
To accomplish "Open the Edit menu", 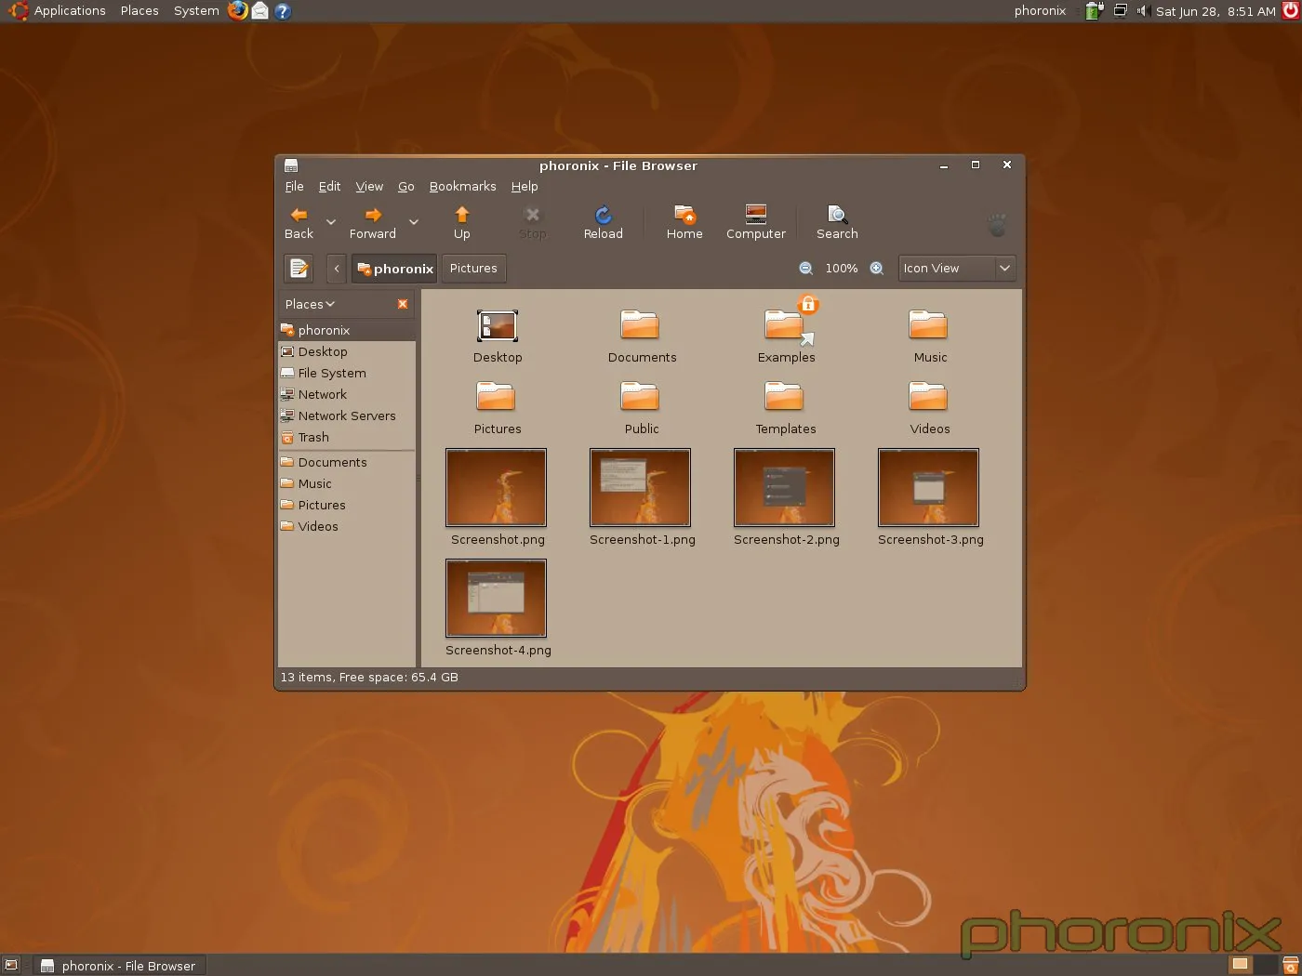I will pos(329,186).
